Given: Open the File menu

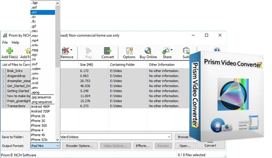Looking at the screenshot, I should coord(5,42).
